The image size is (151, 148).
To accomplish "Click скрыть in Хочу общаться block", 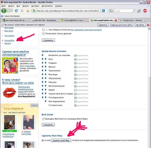I will click(x=34, y=105).
